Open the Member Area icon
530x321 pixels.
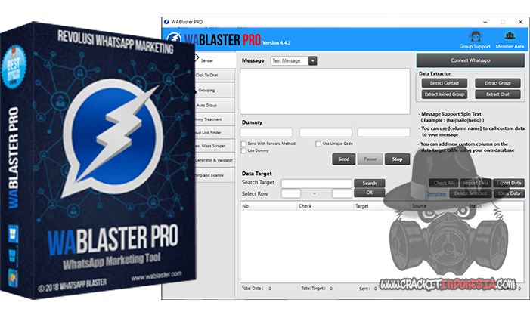(x=510, y=39)
